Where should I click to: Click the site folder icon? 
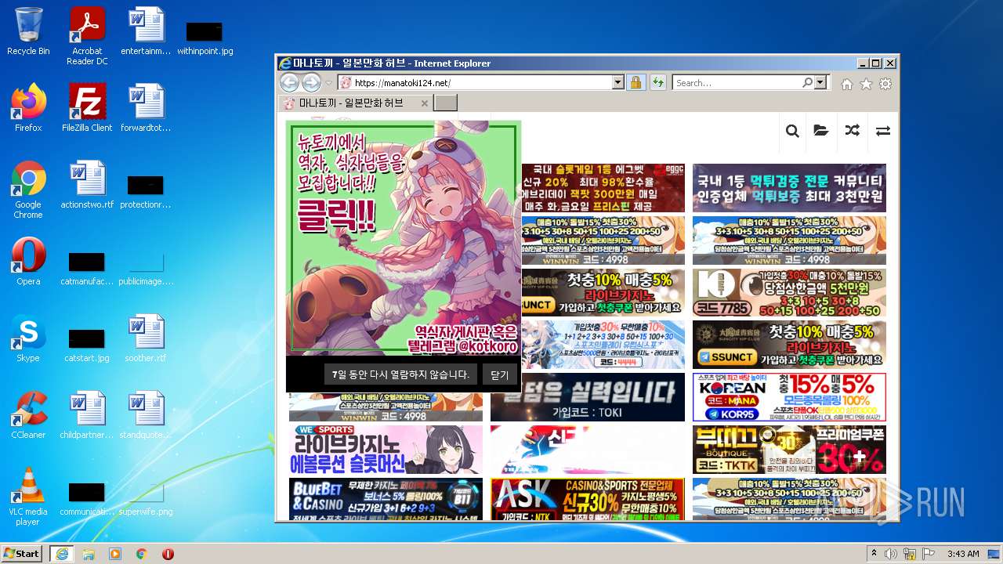[821, 131]
